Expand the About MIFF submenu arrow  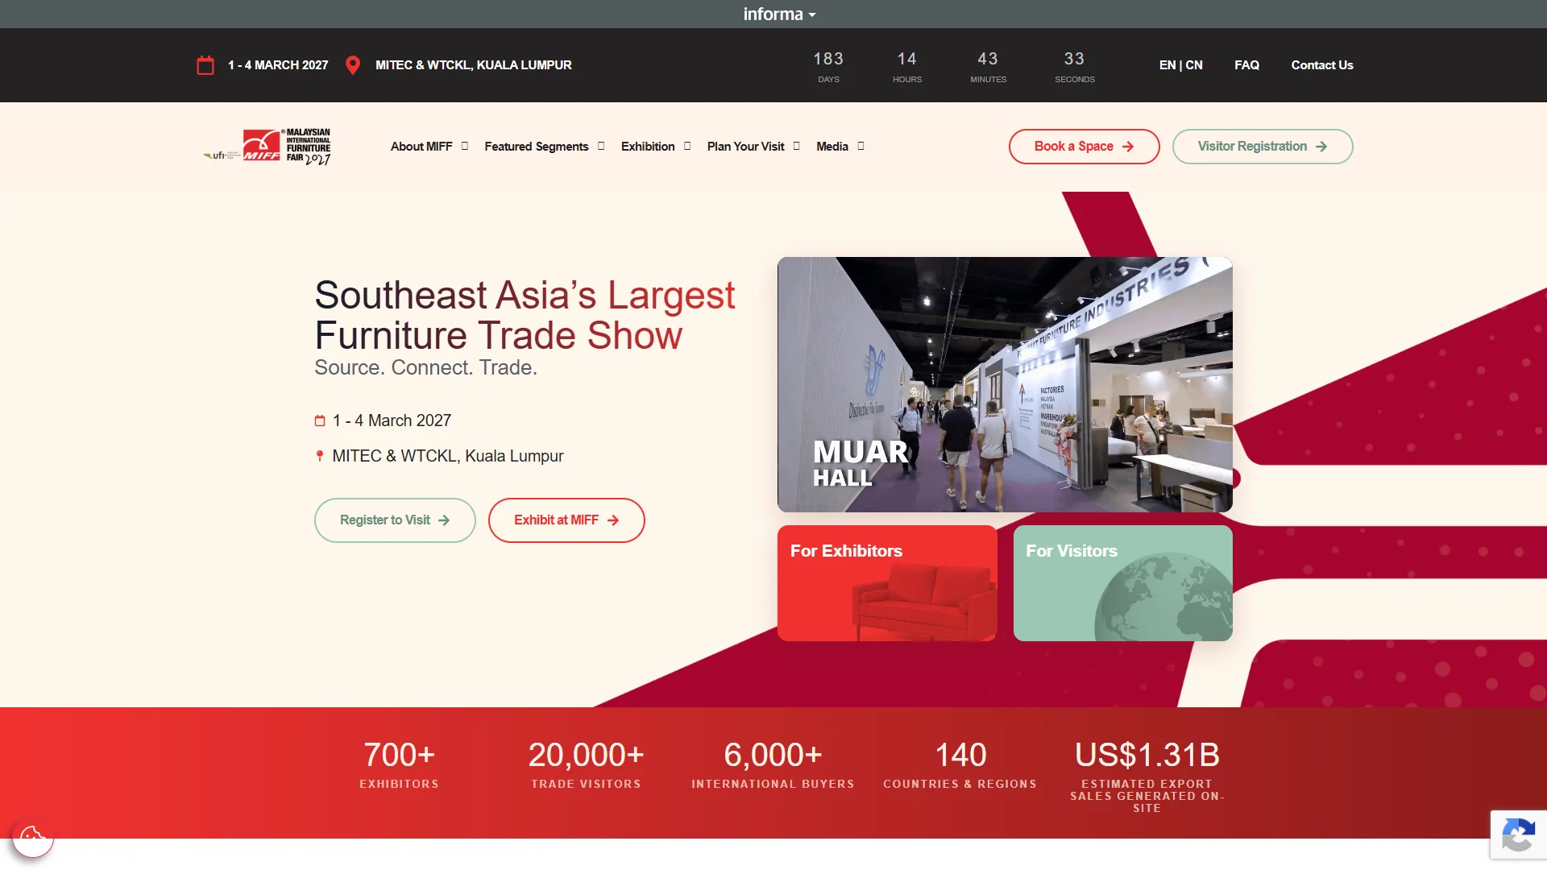click(x=465, y=147)
